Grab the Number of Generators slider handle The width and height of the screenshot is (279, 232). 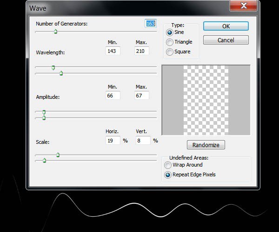point(55,32)
